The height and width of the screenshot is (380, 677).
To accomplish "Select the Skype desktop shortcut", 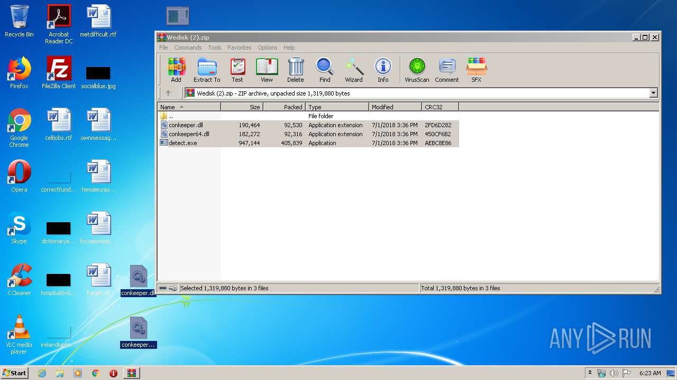I will tap(19, 228).
